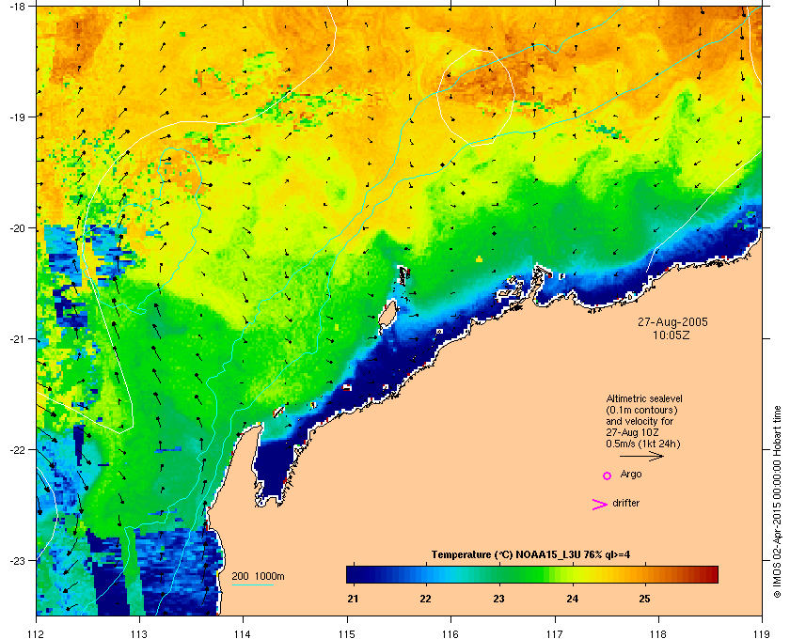Click the colorbar tick label 22

tap(426, 599)
